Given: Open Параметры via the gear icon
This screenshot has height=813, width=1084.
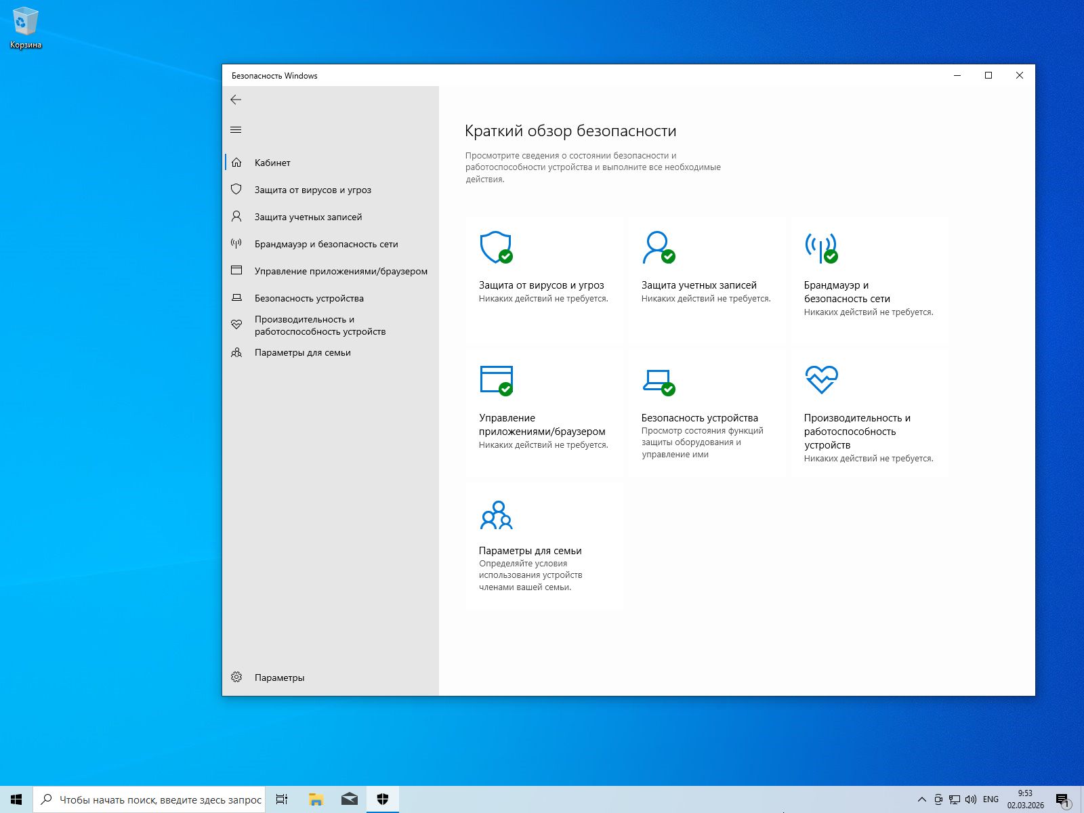Looking at the screenshot, I should point(236,677).
